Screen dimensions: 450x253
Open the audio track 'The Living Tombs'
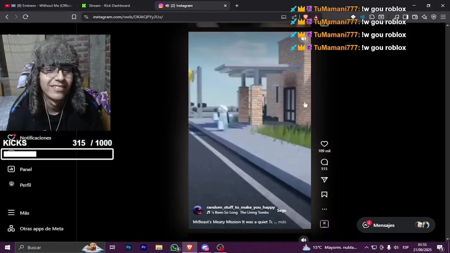254,213
